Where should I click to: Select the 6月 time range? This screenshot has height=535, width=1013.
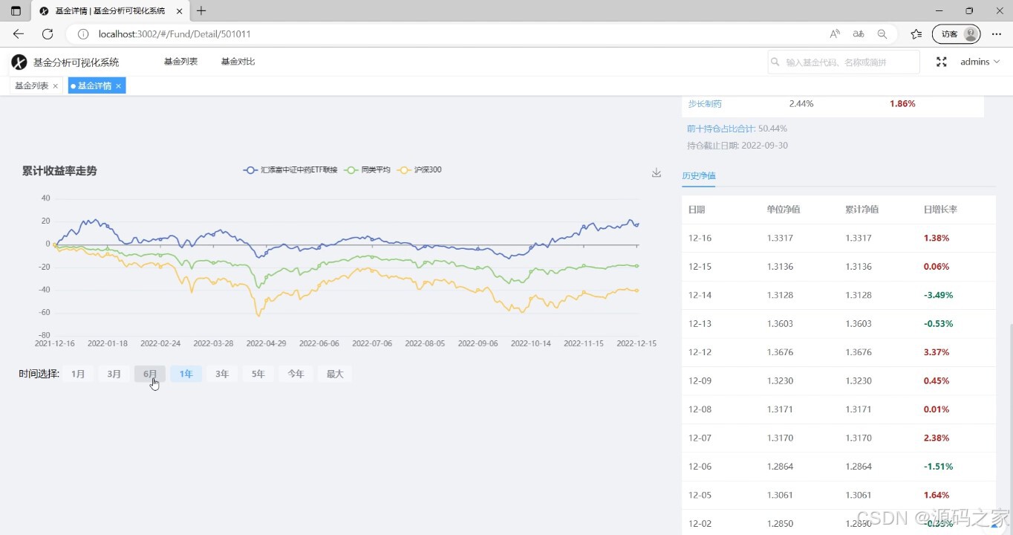(x=150, y=374)
